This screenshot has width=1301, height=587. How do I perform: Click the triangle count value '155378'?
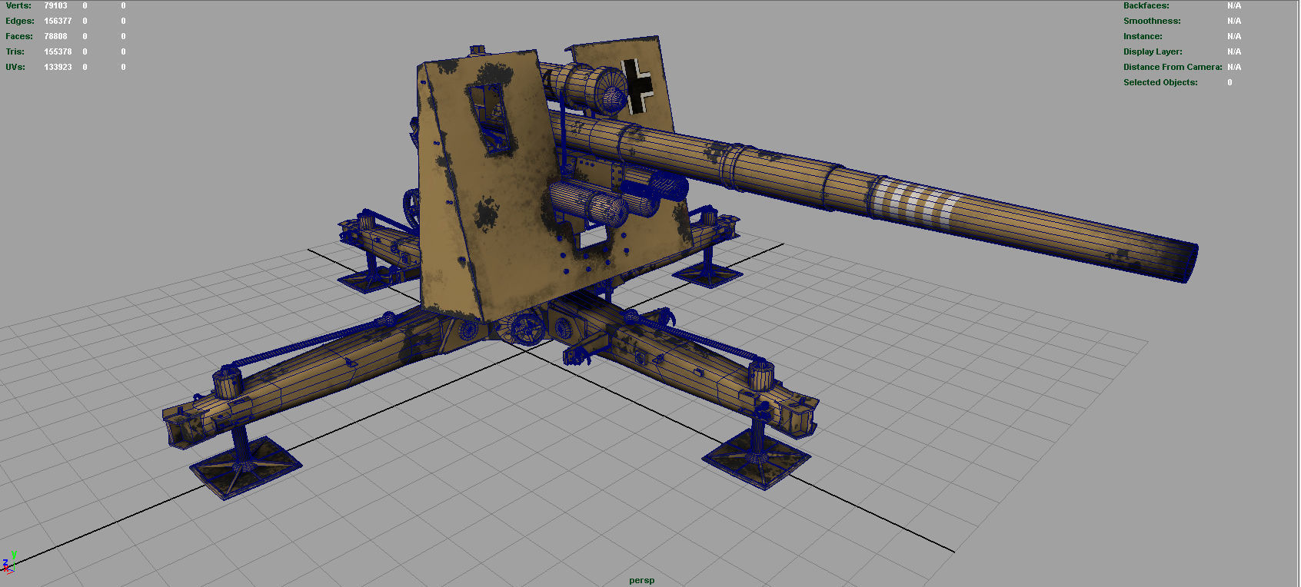coord(58,51)
